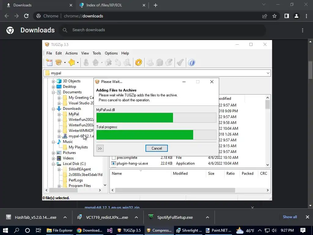Click the Music note icon in the folder tree
Screen dimensions: 313x235
click(59, 141)
